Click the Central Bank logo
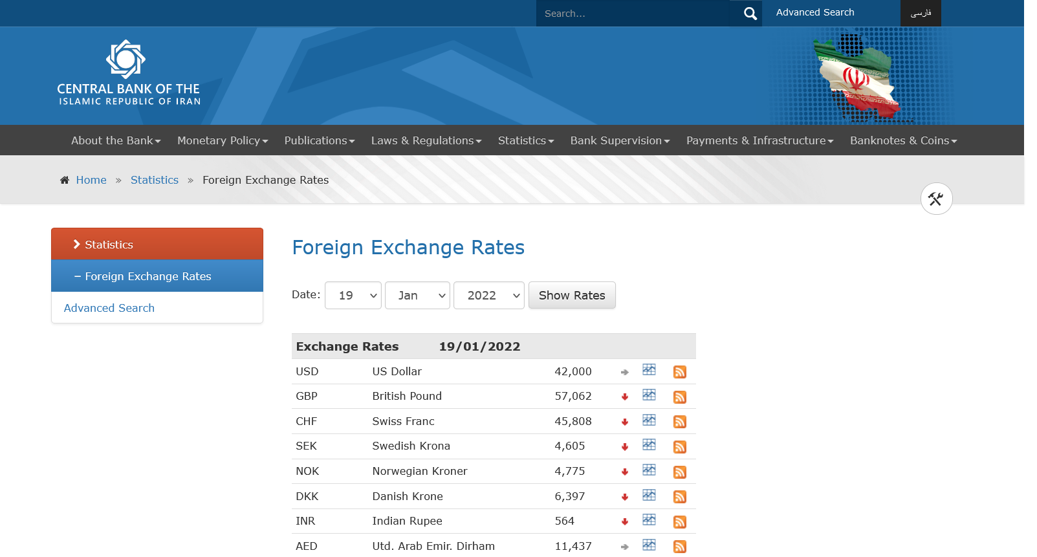 click(128, 72)
